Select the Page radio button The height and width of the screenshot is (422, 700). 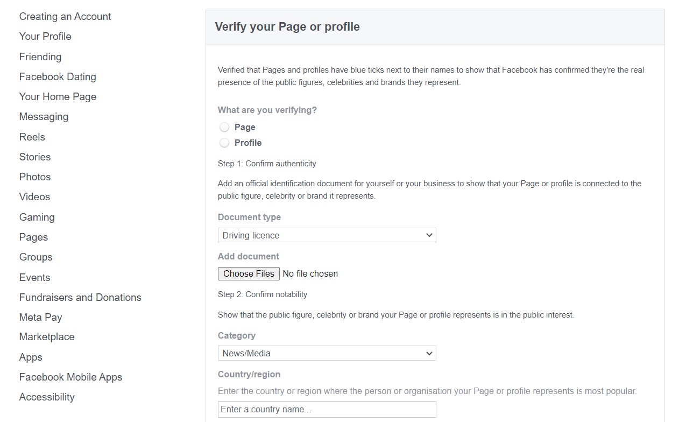tap(224, 128)
